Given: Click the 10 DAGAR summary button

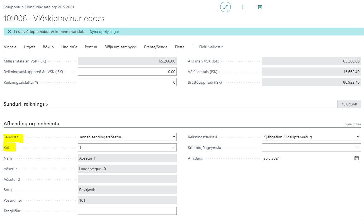Looking at the screenshot, I should pos(349,104).
